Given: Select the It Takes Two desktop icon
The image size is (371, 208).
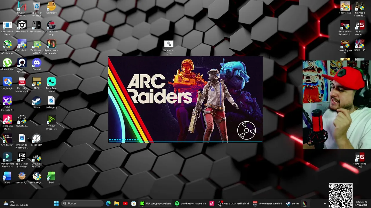Looking at the screenshot, I should coord(345,8).
